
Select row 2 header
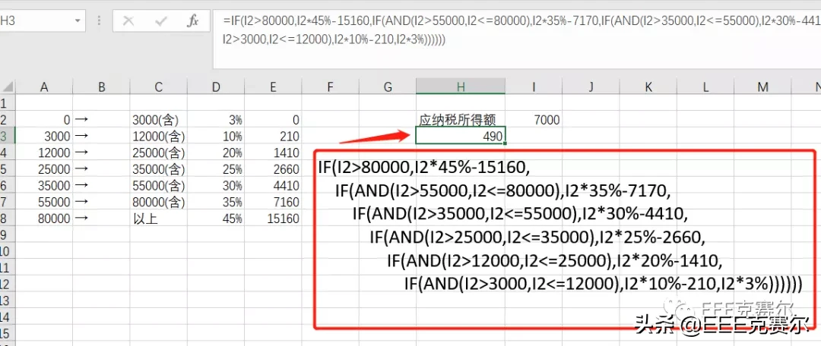(7, 120)
